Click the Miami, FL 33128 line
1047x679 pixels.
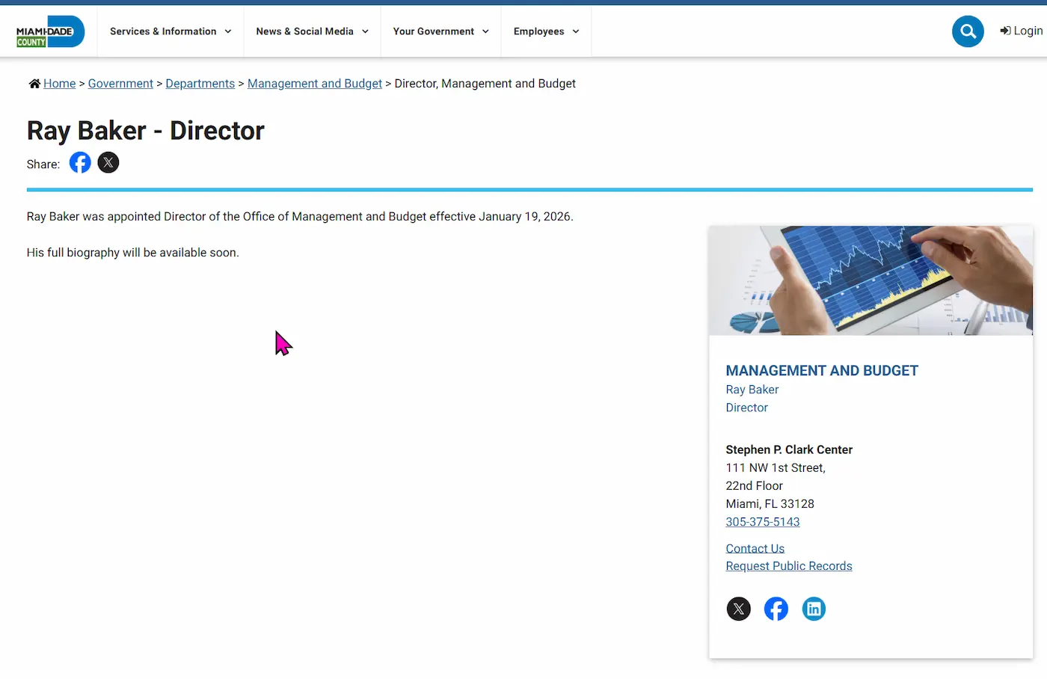[x=770, y=504]
